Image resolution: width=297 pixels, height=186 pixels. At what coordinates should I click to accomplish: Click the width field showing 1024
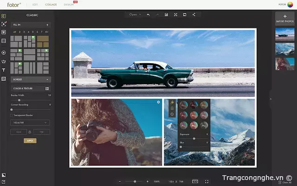point(19,132)
